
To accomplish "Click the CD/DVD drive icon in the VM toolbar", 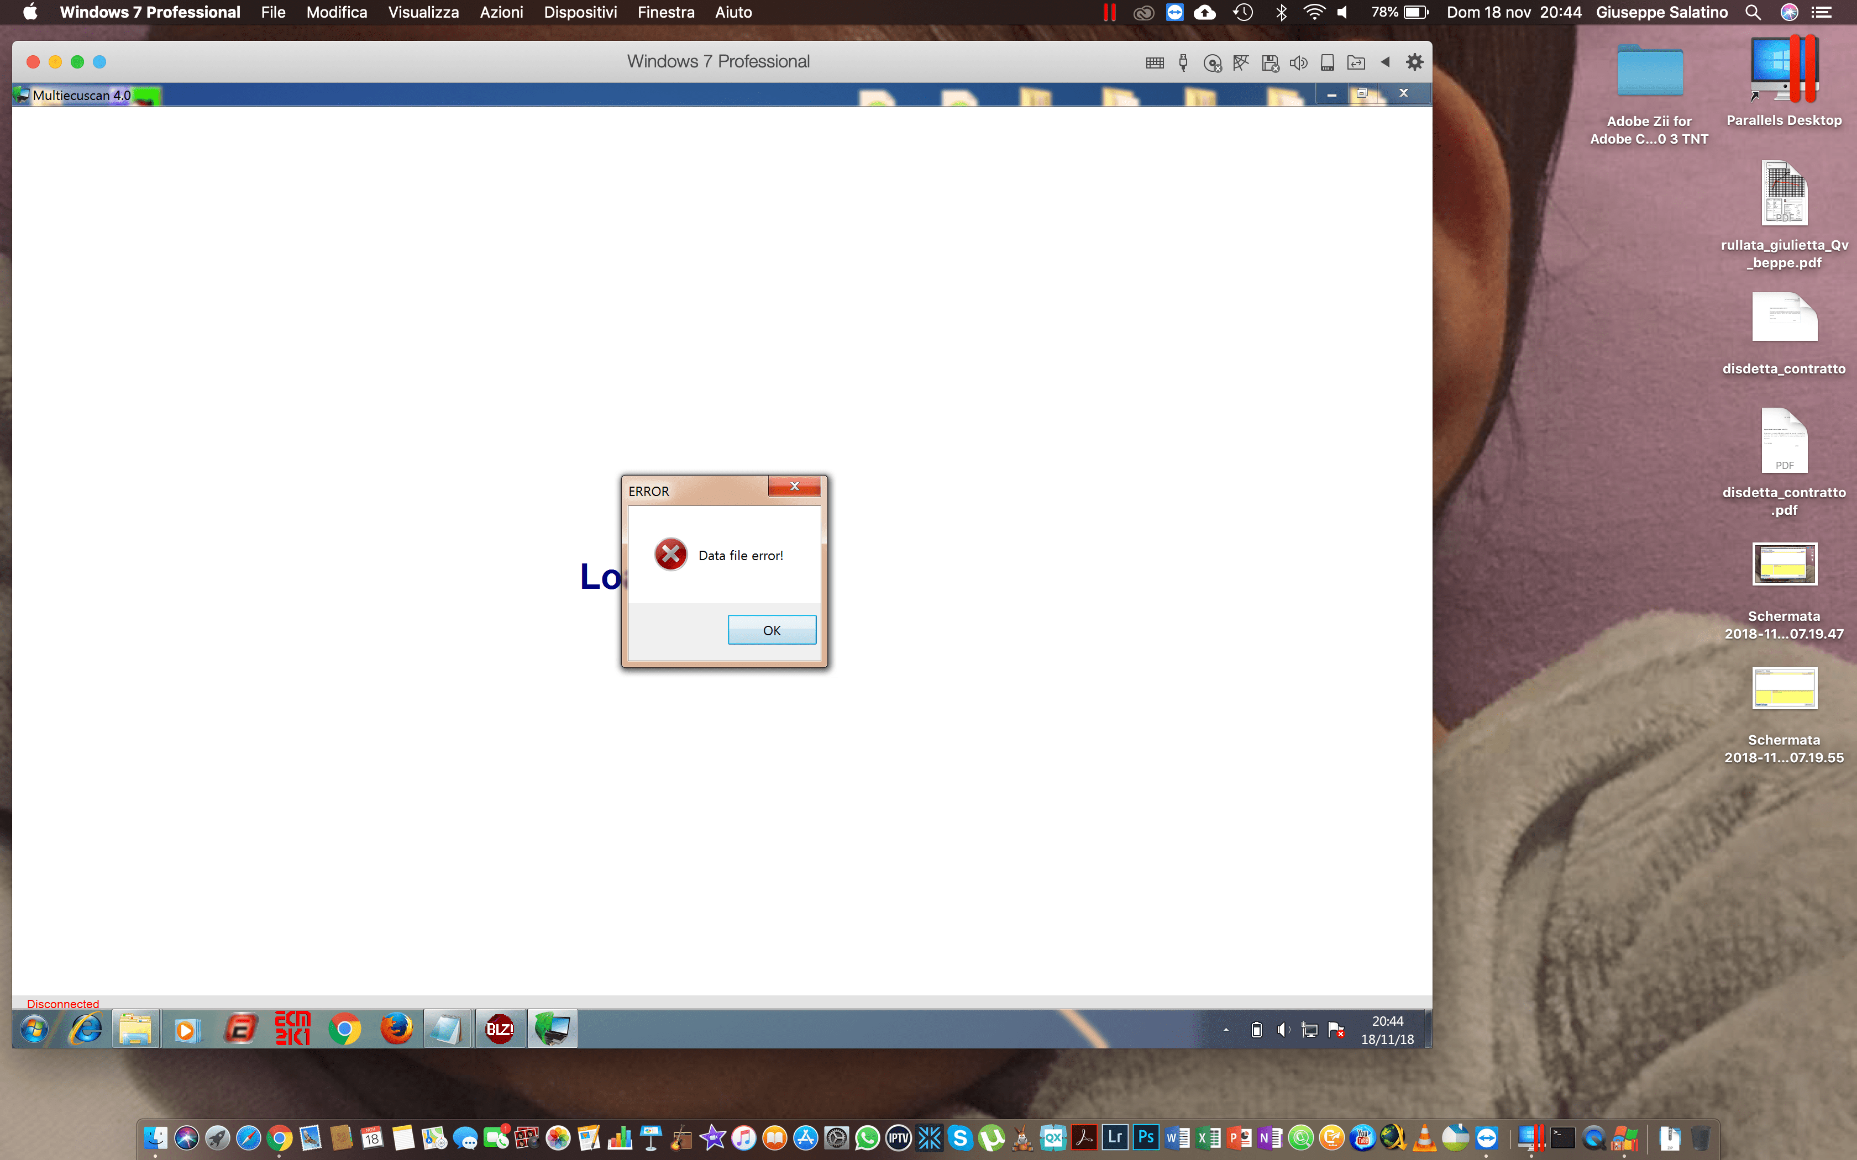I will coord(1213,63).
